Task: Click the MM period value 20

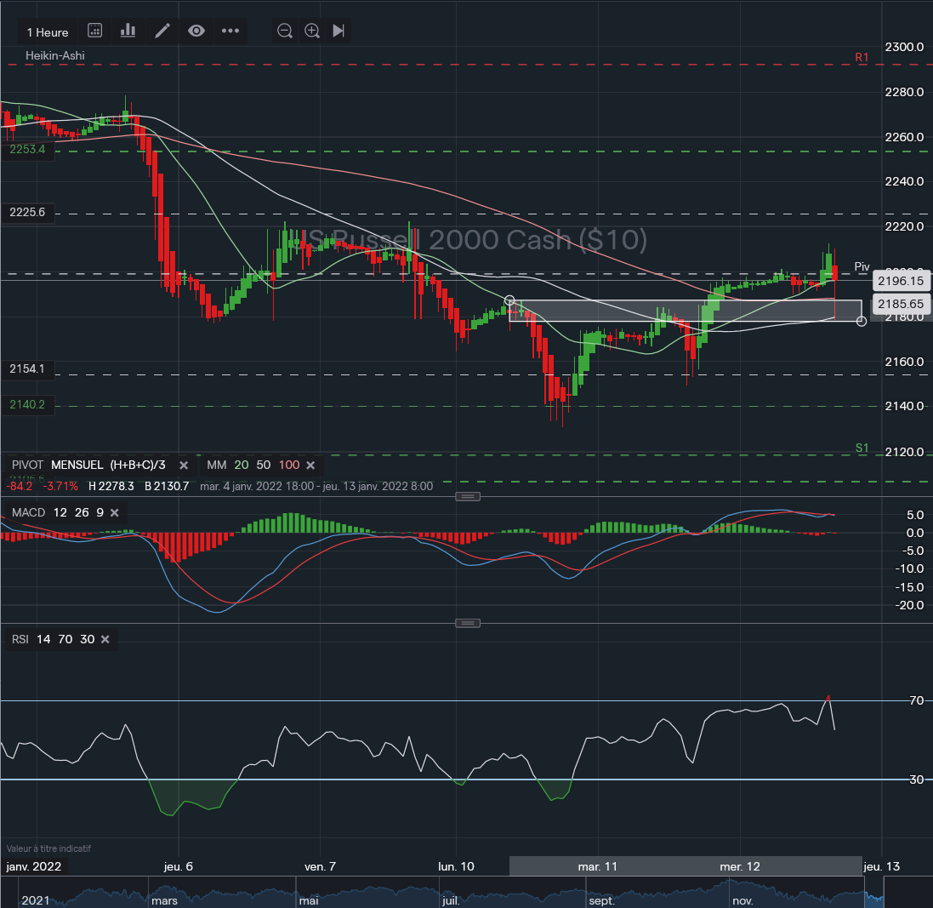Action: pos(242,465)
